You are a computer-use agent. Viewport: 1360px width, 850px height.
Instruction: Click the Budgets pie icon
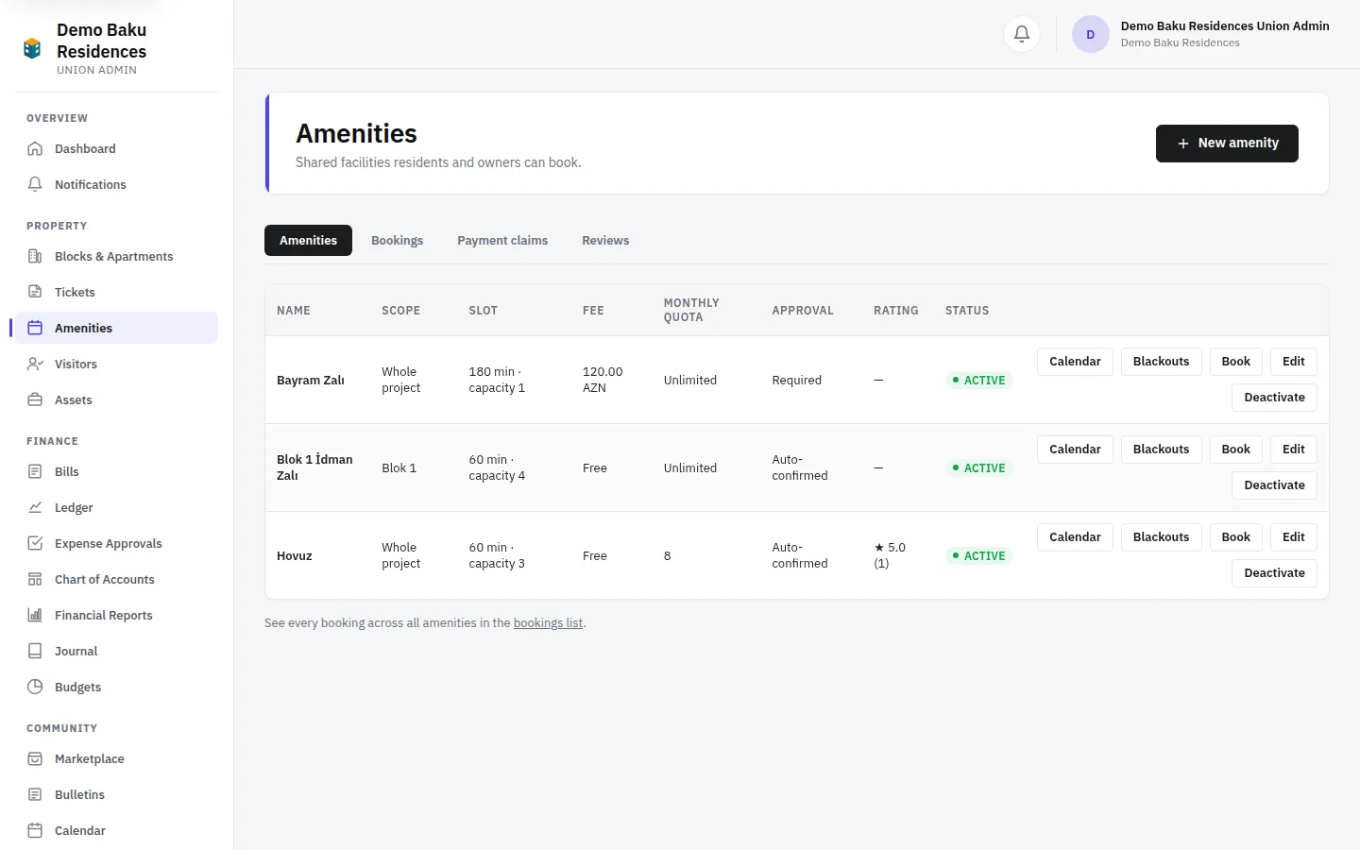click(x=35, y=687)
